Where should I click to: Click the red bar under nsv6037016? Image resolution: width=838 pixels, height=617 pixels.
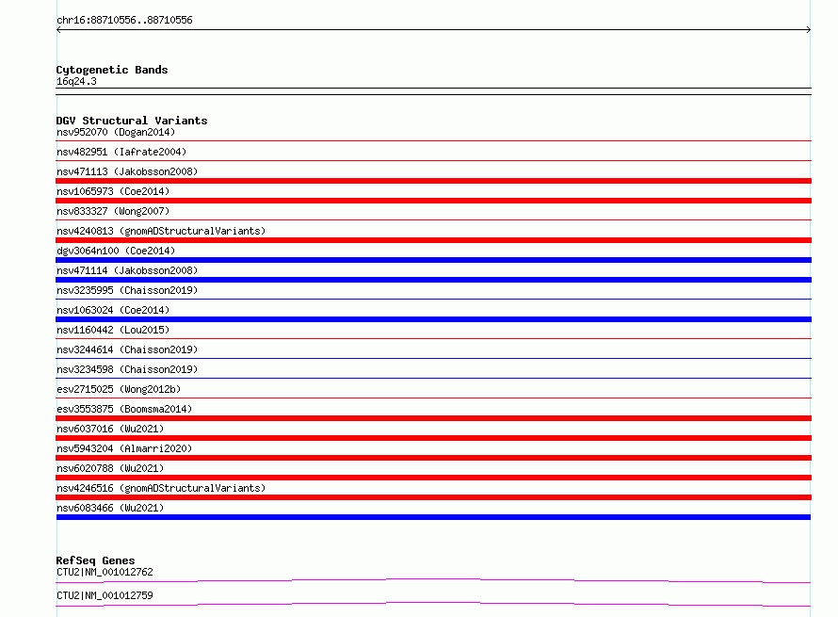[433, 438]
